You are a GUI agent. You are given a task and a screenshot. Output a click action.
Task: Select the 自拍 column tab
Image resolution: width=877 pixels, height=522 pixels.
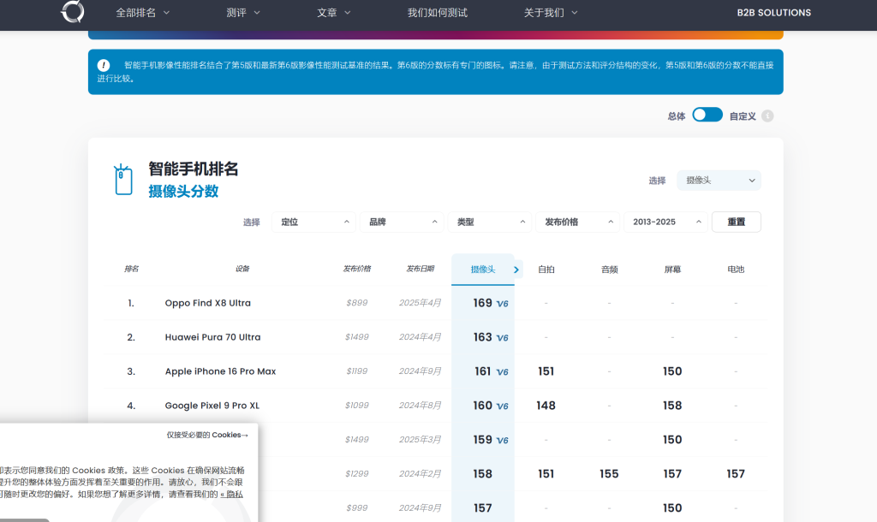[x=546, y=270]
